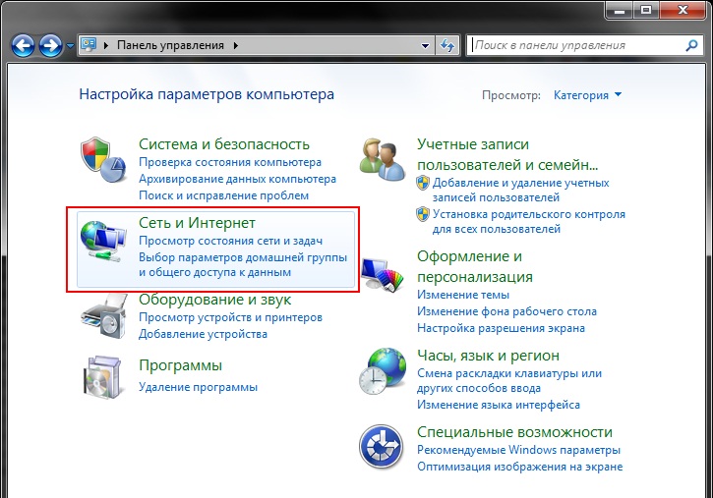Click the Учетные записи пользователей users icon
The height and width of the screenshot is (498, 713).
(x=382, y=159)
